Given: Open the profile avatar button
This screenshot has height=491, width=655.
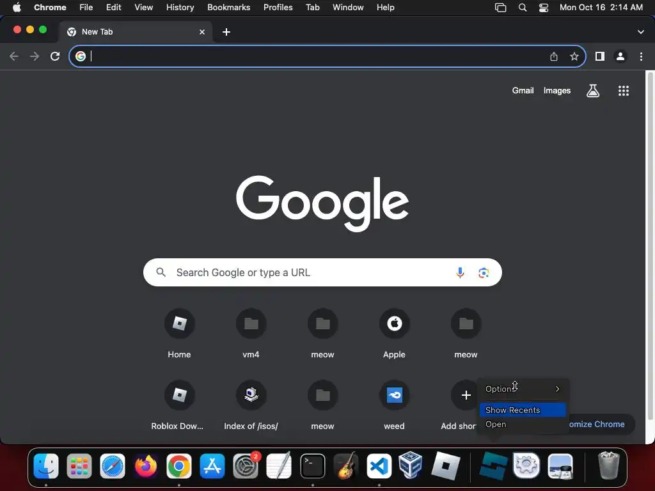Looking at the screenshot, I should (x=620, y=56).
